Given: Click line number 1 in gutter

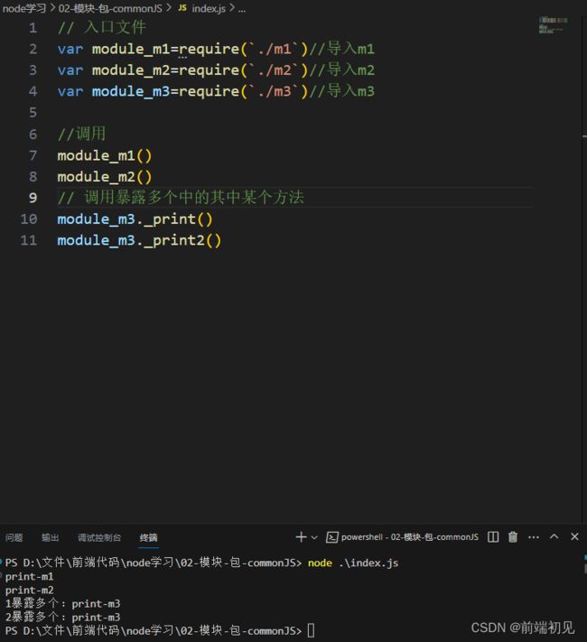Looking at the screenshot, I should pos(33,28).
